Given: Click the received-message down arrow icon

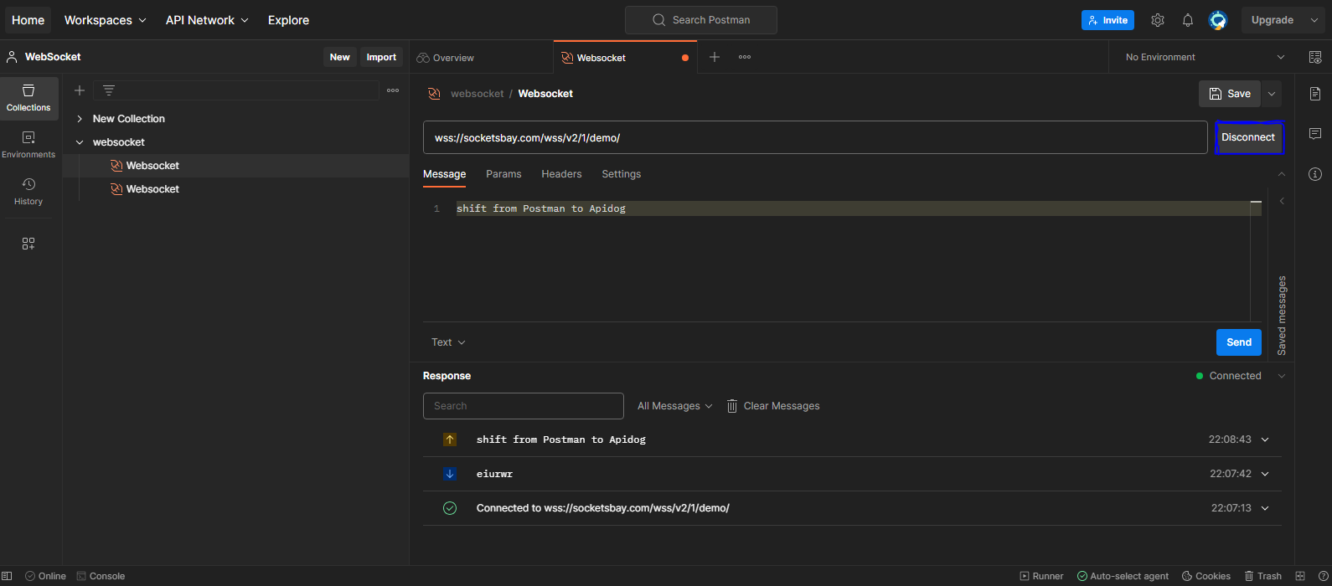Looking at the screenshot, I should [450, 474].
